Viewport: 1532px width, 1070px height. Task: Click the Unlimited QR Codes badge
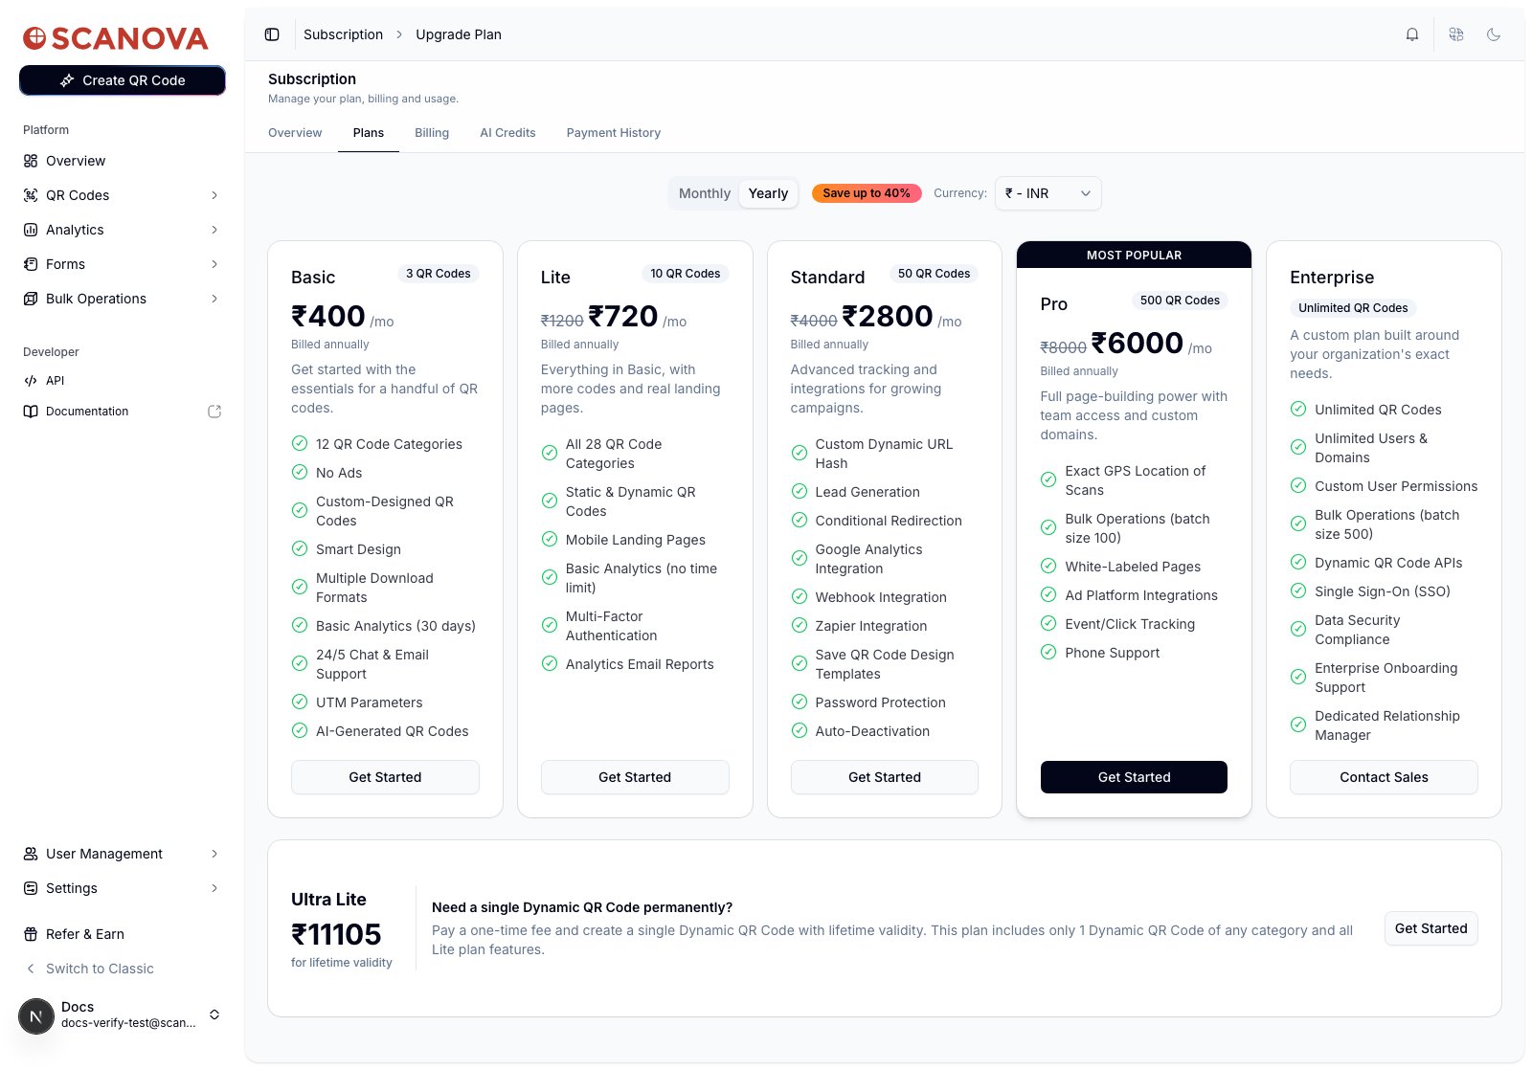pos(1353,308)
